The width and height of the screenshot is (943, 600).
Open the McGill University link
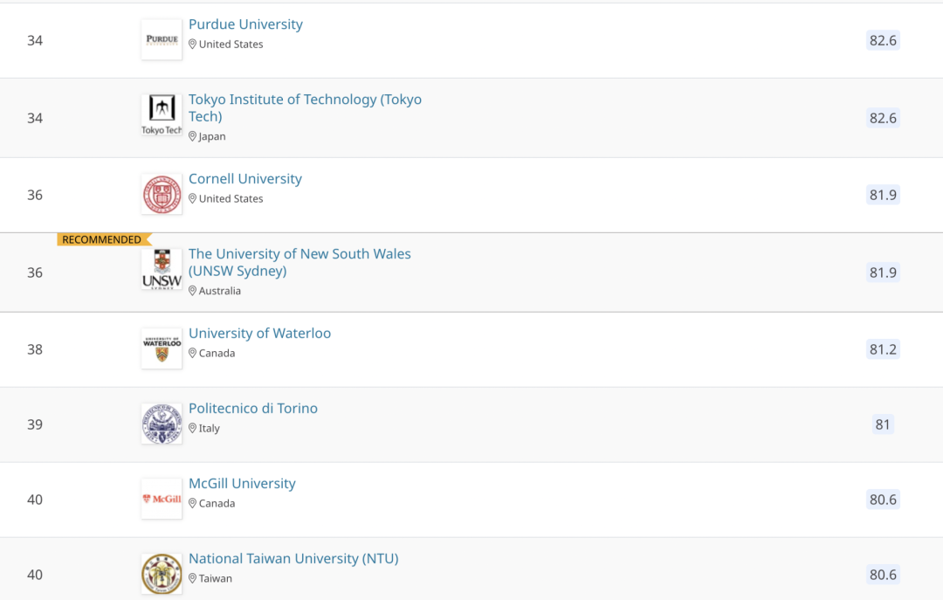242,484
